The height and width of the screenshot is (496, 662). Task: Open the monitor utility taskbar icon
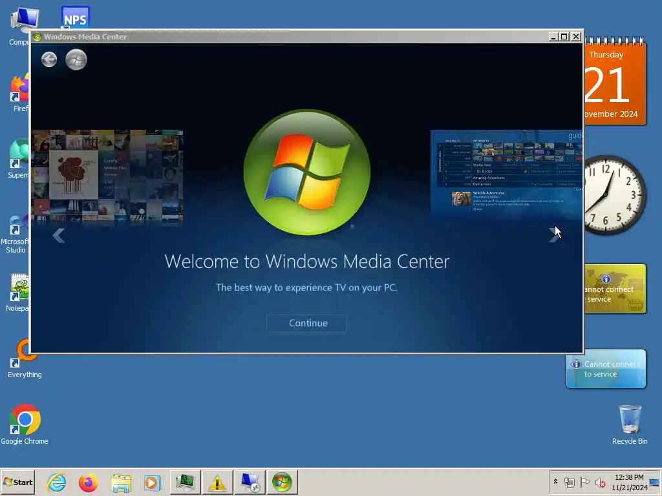[x=186, y=482]
